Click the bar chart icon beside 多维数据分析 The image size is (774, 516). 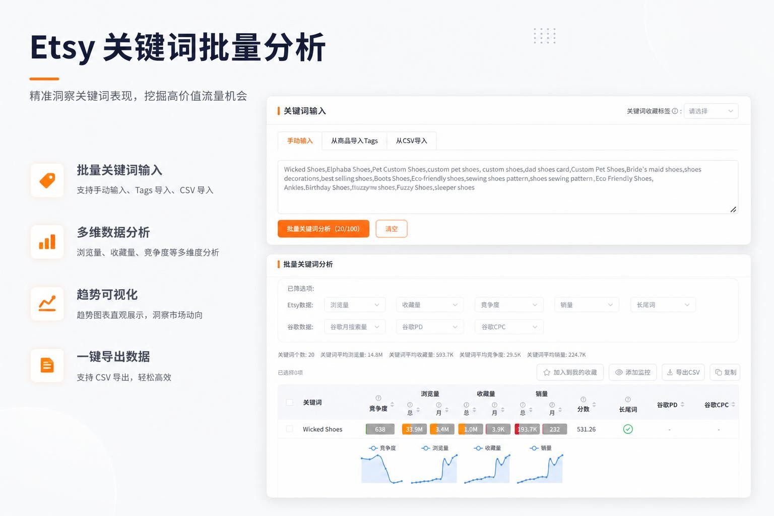[47, 242]
